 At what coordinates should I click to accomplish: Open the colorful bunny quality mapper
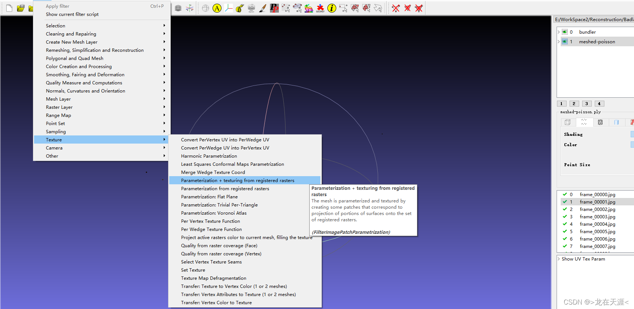tap(308, 8)
